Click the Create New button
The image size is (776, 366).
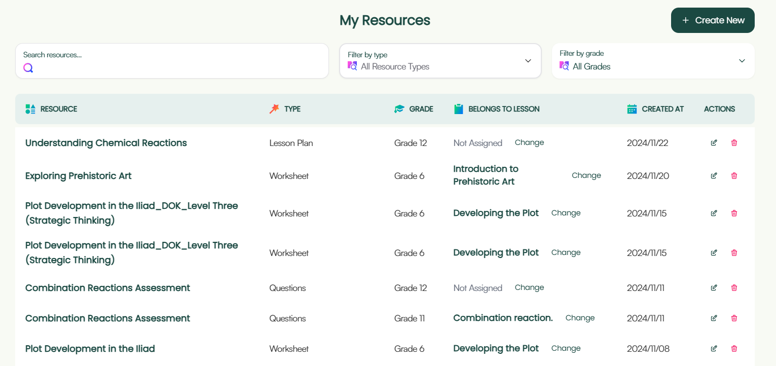point(713,20)
